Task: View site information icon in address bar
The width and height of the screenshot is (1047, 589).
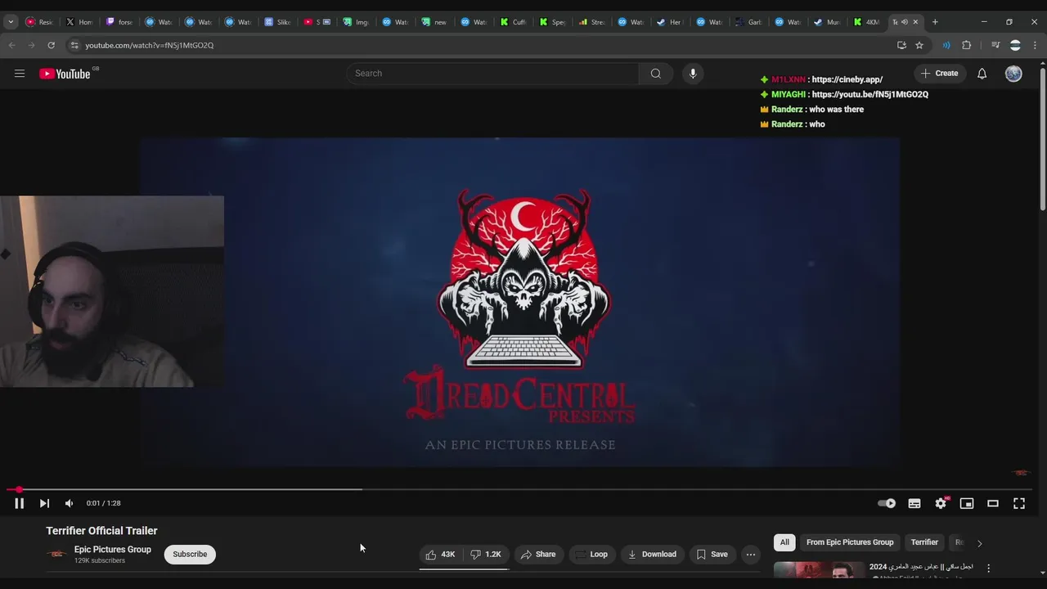Action: (74, 45)
